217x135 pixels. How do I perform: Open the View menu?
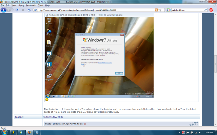[x=14, y=5]
